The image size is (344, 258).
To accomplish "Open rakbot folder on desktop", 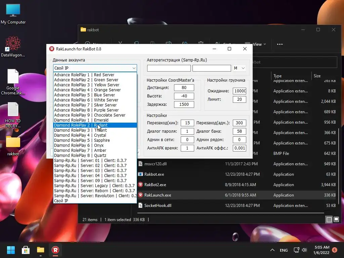I will [x=13, y=146].
